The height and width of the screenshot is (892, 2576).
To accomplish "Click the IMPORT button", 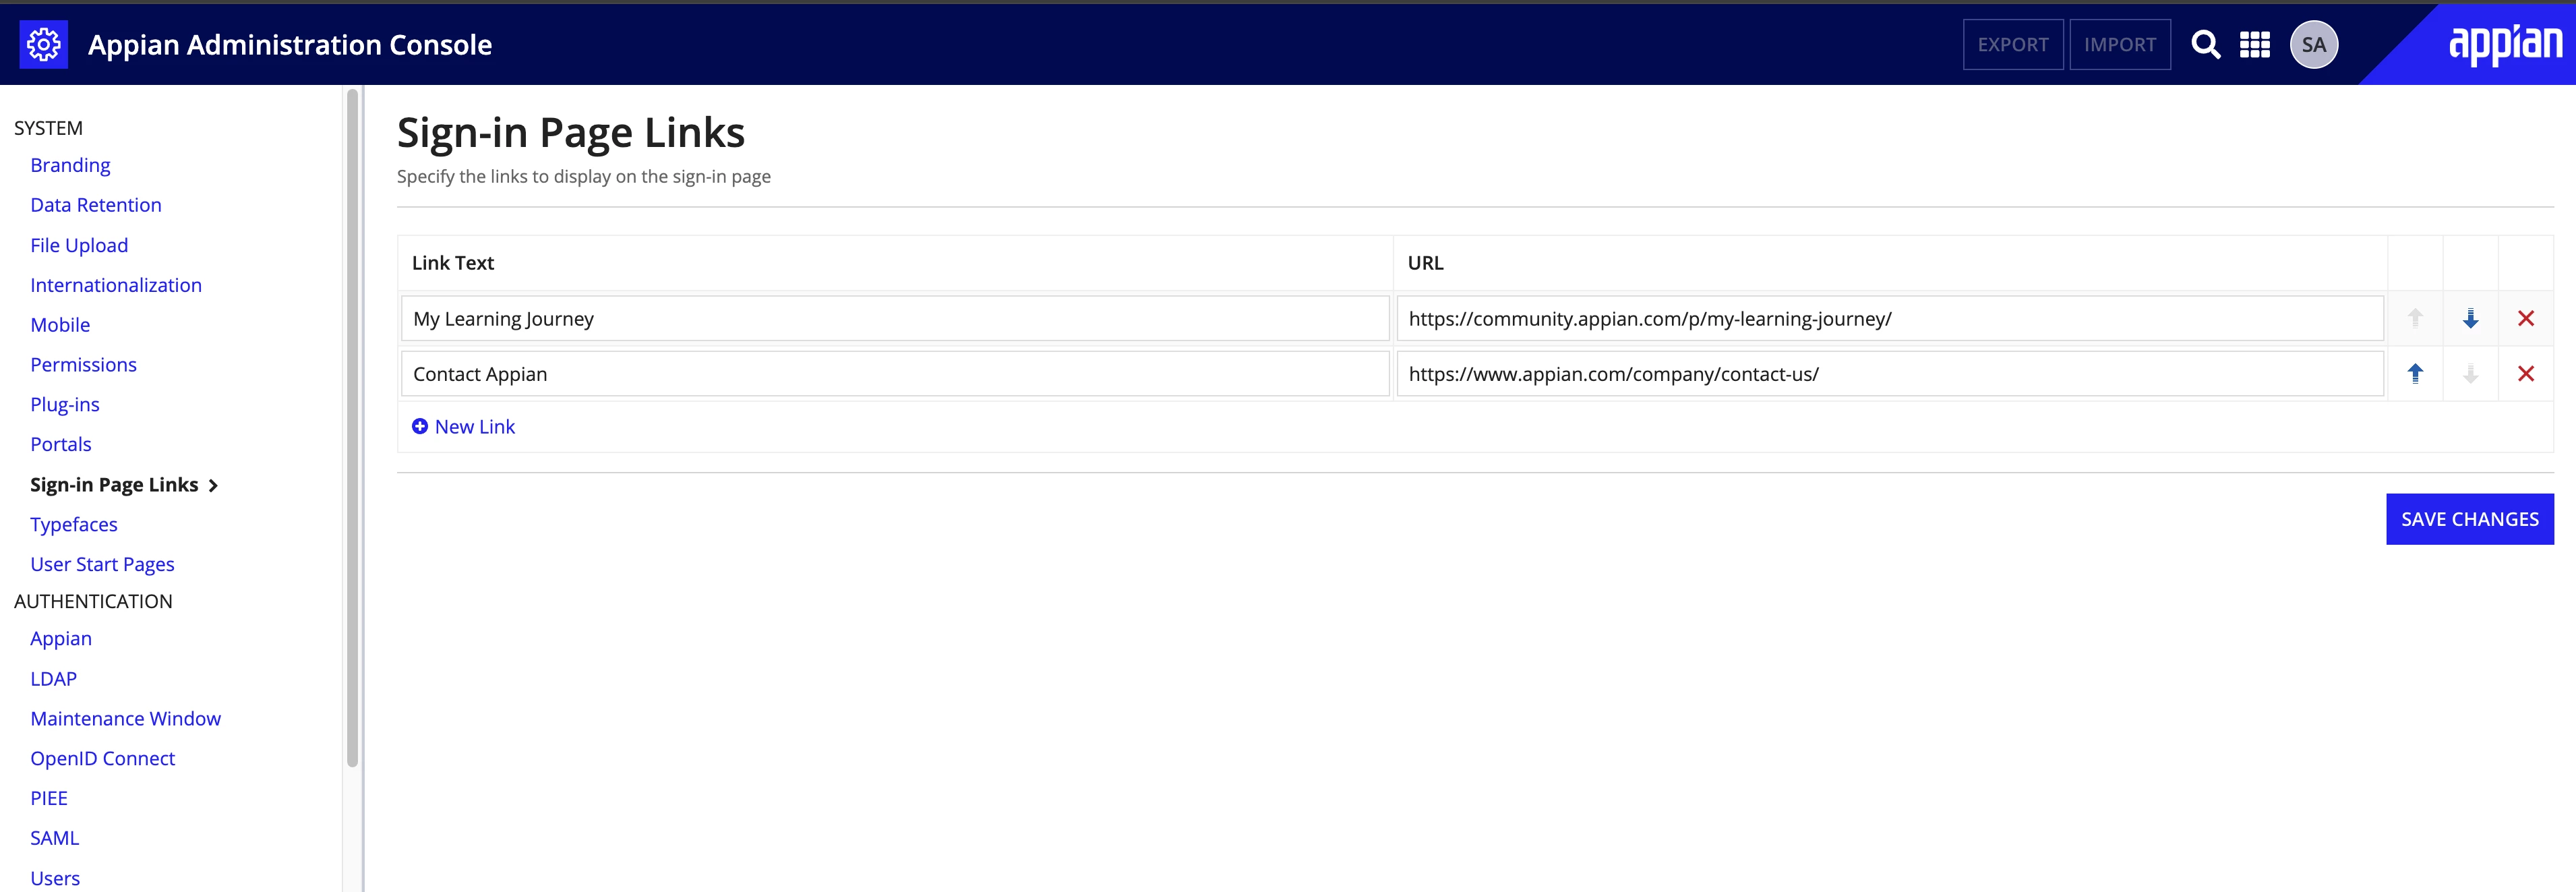I will 2119,45.
